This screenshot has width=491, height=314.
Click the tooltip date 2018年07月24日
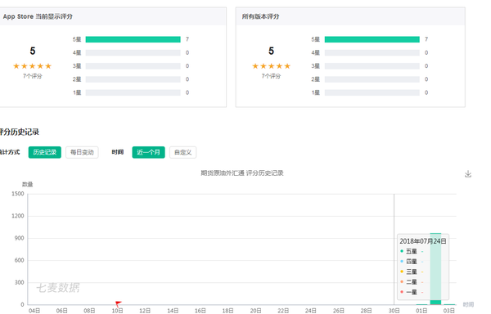click(x=423, y=241)
